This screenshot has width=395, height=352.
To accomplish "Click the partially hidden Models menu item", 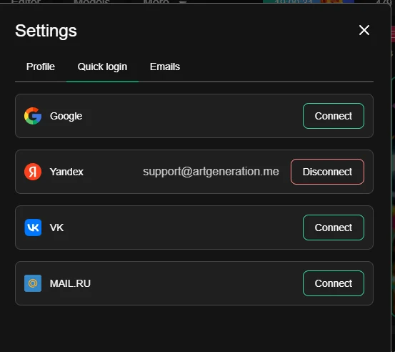I will (x=92, y=1).
